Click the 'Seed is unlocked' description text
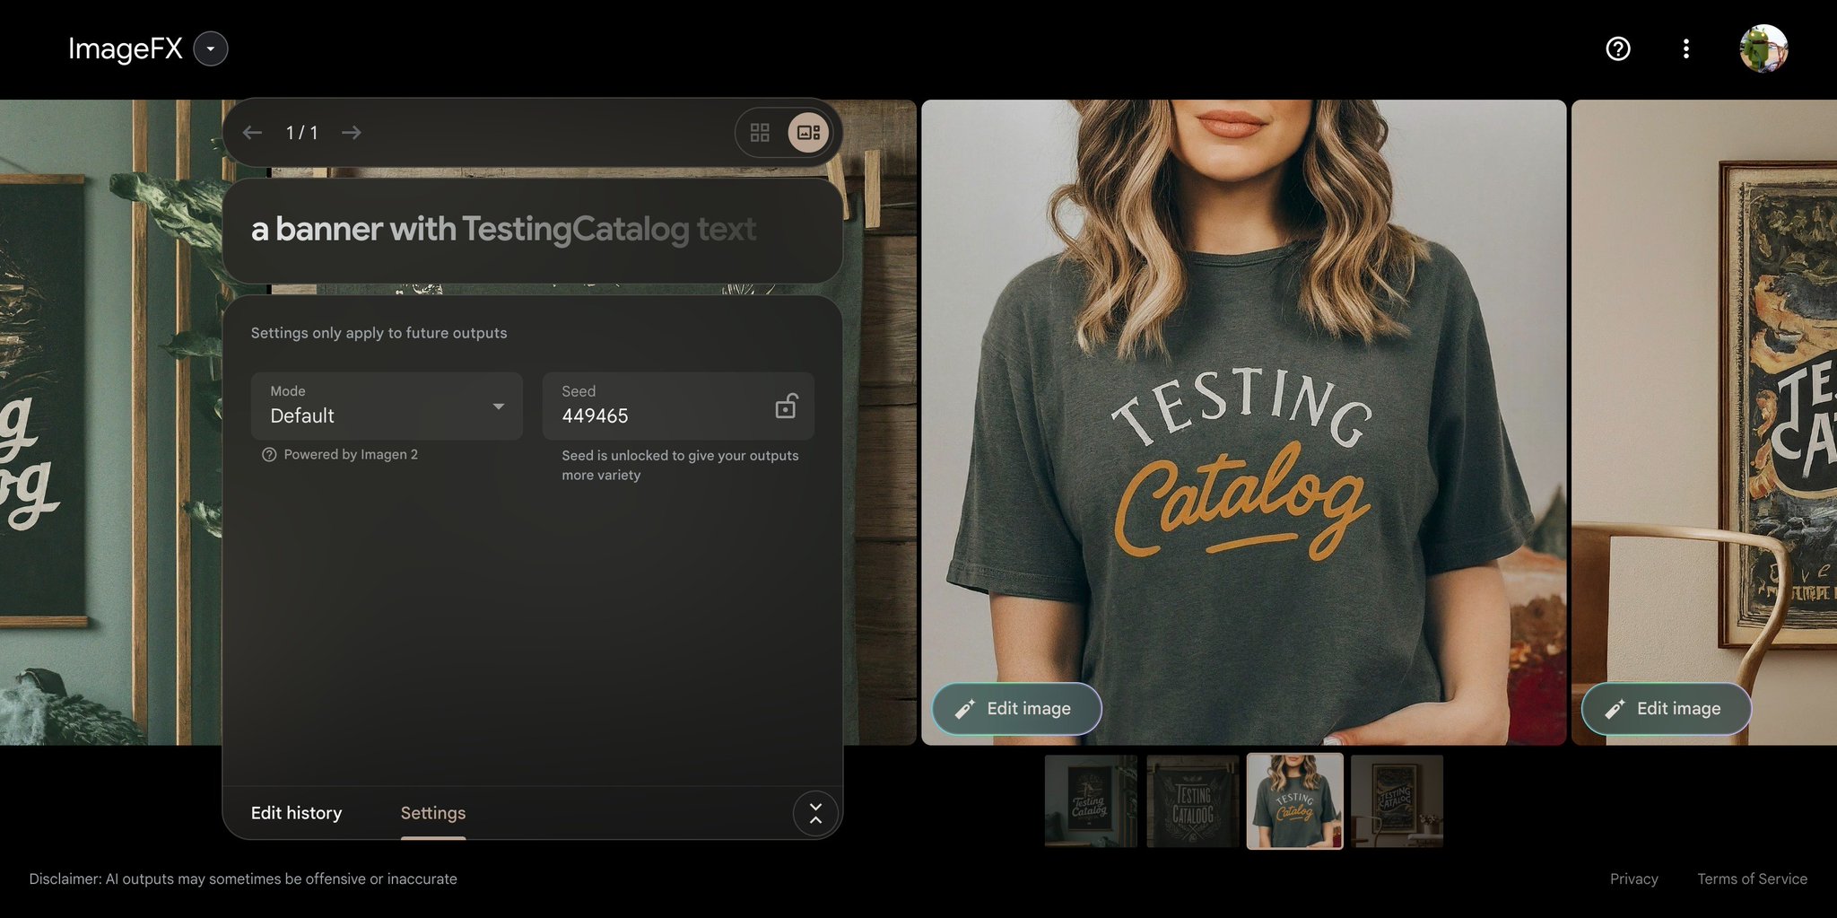 coord(680,465)
